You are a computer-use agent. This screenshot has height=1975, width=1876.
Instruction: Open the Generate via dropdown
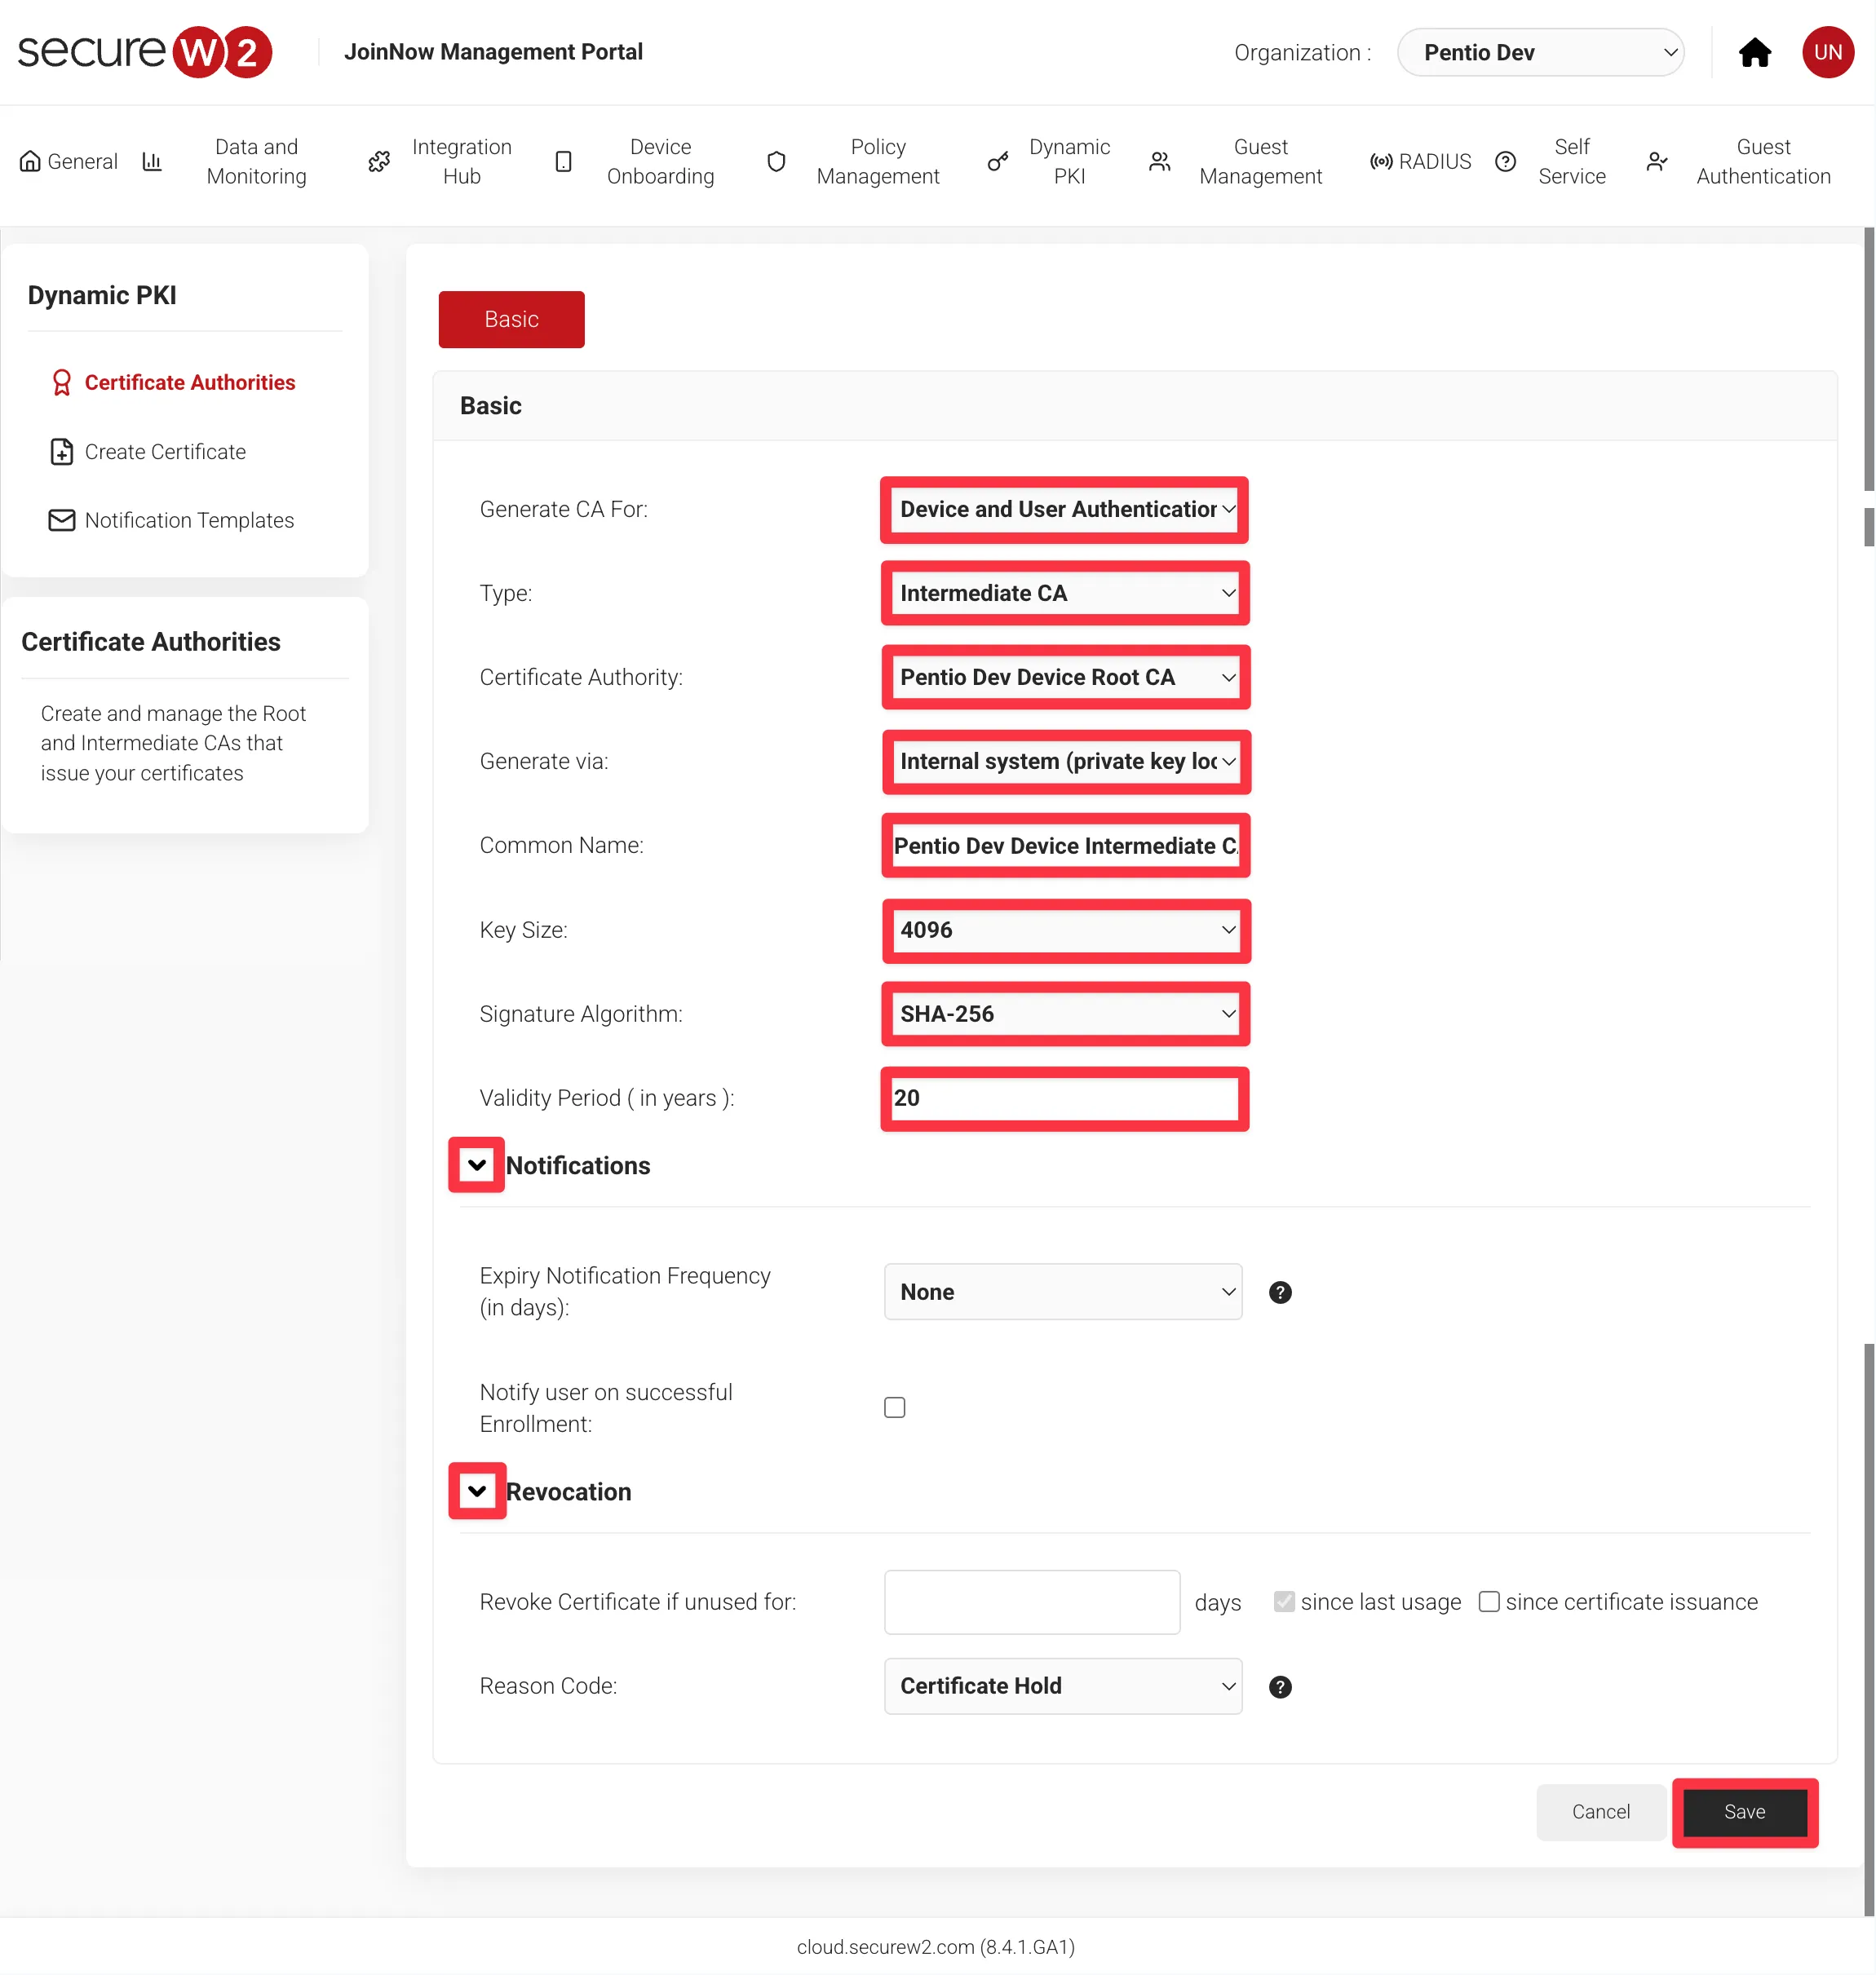pos(1065,762)
